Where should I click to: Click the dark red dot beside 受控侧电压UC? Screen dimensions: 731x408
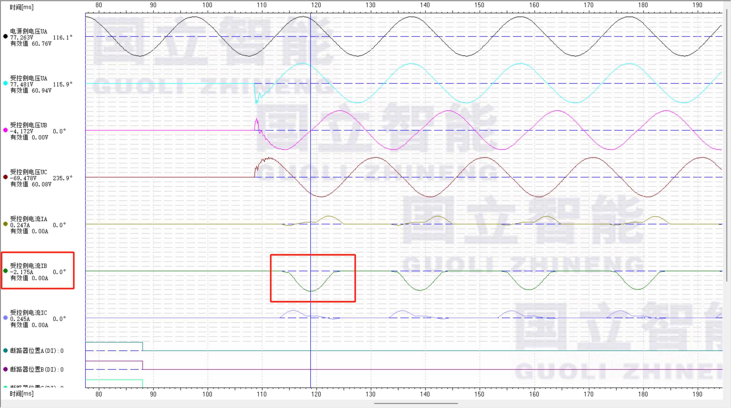point(5,177)
